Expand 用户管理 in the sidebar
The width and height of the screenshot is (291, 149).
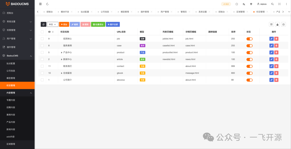(17, 39)
